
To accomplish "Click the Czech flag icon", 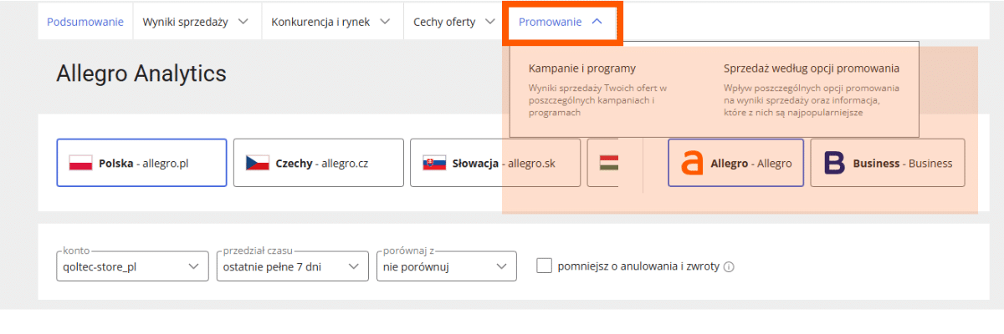I will [257, 163].
